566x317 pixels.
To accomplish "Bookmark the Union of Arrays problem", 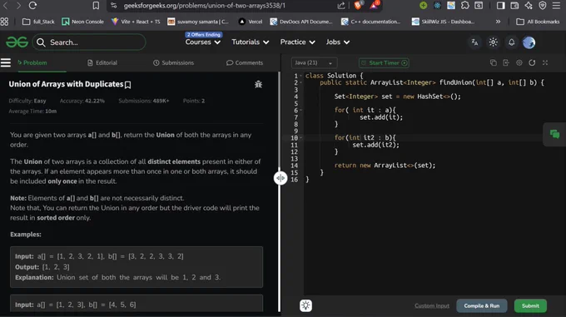I will tap(128, 85).
